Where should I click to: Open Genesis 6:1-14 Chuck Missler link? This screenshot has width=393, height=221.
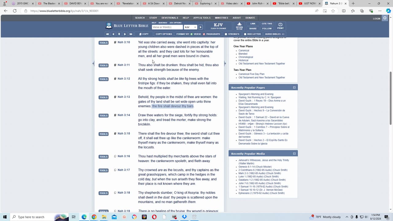[255, 167]
